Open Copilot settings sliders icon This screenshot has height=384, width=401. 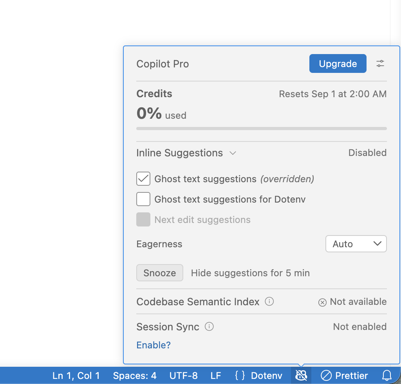click(380, 63)
